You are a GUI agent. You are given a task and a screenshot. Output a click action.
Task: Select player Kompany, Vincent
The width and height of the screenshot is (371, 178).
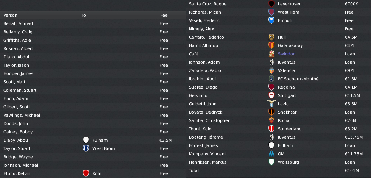click(207, 154)
